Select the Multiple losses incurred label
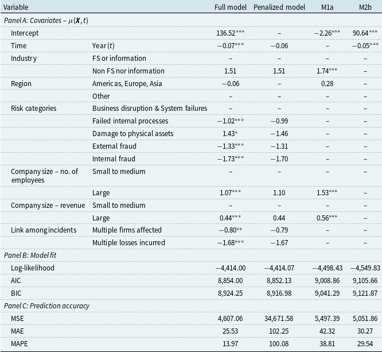 (128, 243)
